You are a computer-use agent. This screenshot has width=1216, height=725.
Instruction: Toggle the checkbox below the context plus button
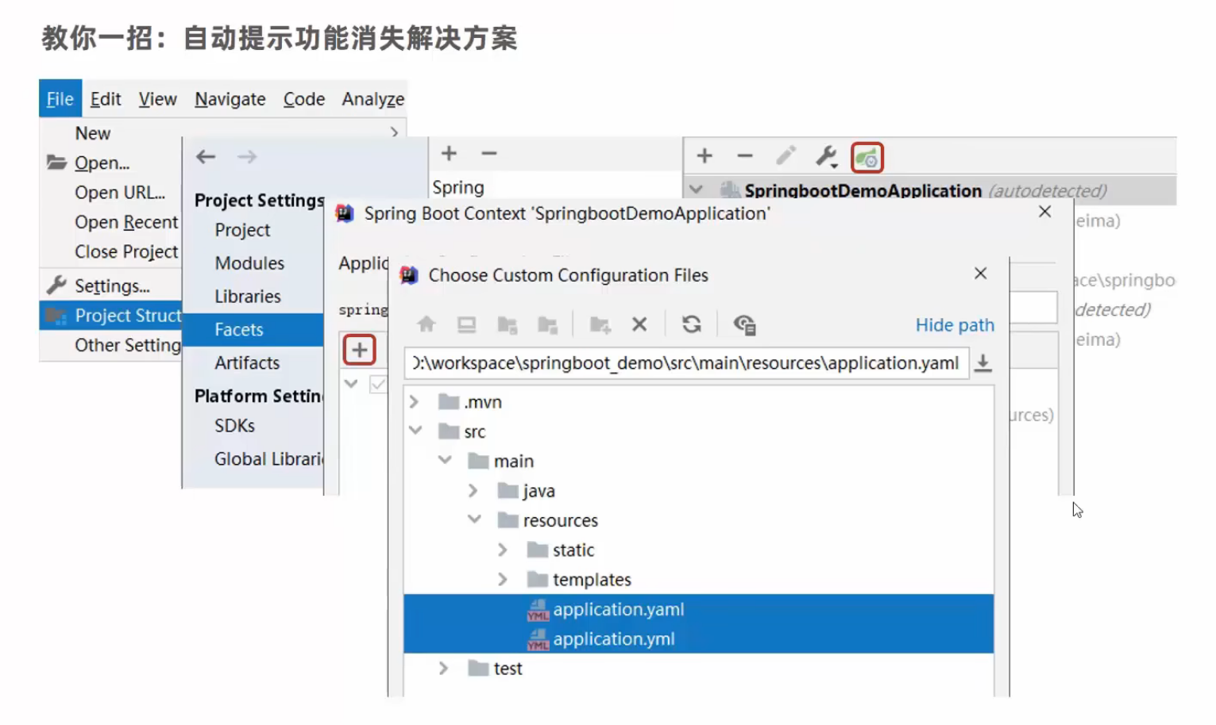(x=378, y=385)
